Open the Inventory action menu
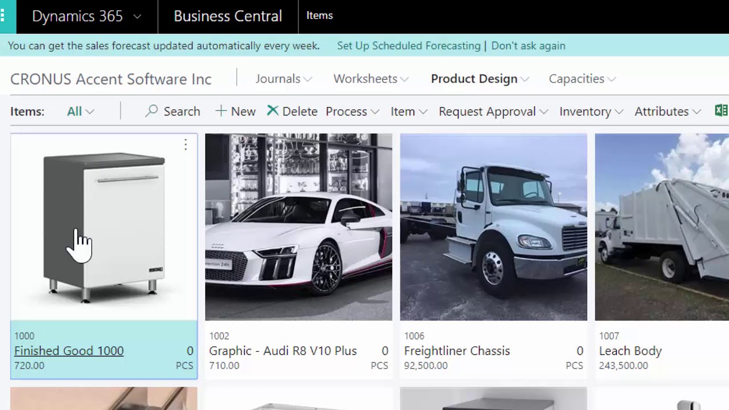 [x=591, y=112]
